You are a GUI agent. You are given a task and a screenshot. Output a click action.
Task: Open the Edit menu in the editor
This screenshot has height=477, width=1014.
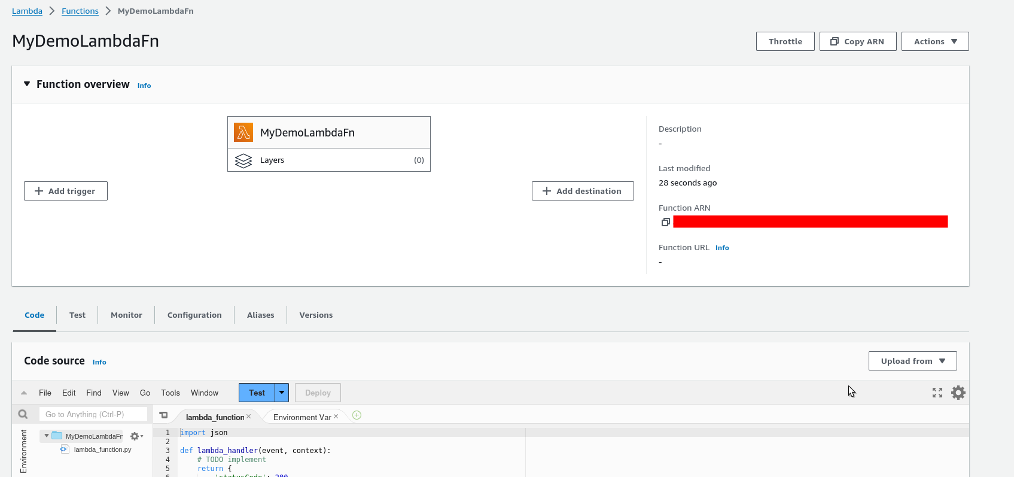point(69,393)
